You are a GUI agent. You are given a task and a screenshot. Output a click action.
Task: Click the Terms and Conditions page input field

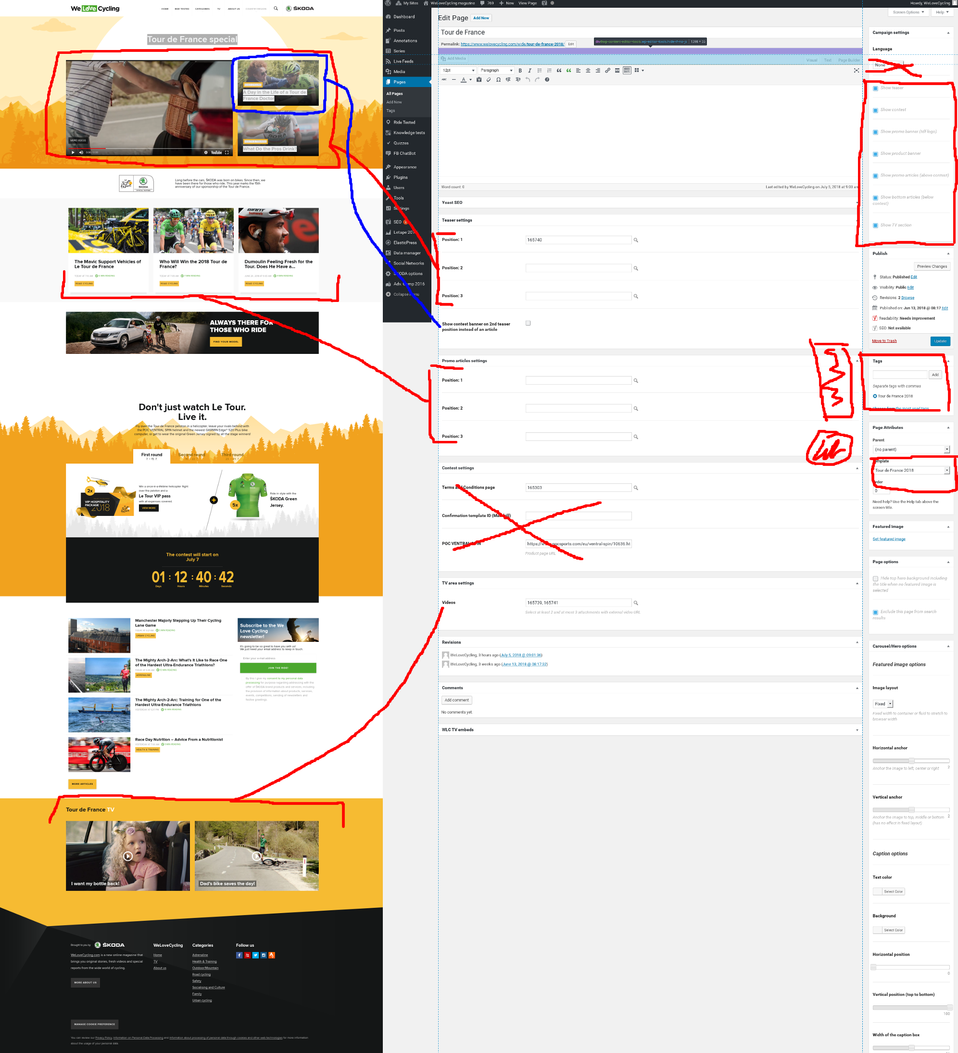(578, 488)
